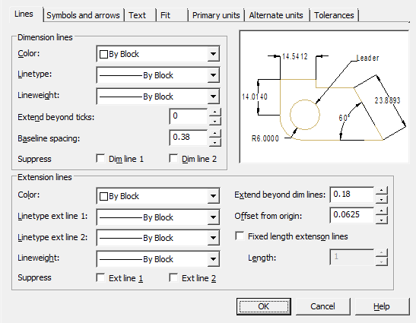Expand Linetype ext line 1 dropdown
Viewport: 416px width, 323px height.
(158, 217)
